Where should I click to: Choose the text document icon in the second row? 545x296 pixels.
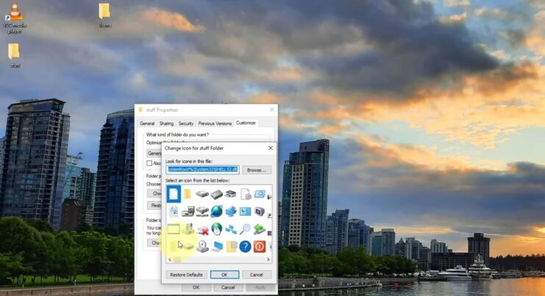click(174, 211)
